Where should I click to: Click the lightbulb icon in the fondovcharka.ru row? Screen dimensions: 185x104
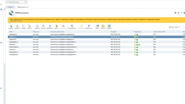pos(135,47)
